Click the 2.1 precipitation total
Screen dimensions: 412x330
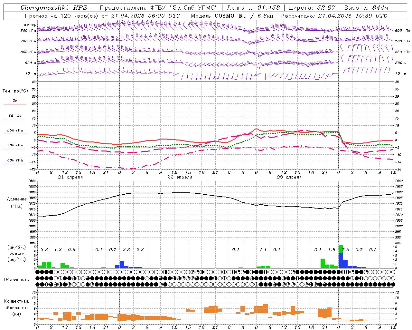click(x=318, y=250)
